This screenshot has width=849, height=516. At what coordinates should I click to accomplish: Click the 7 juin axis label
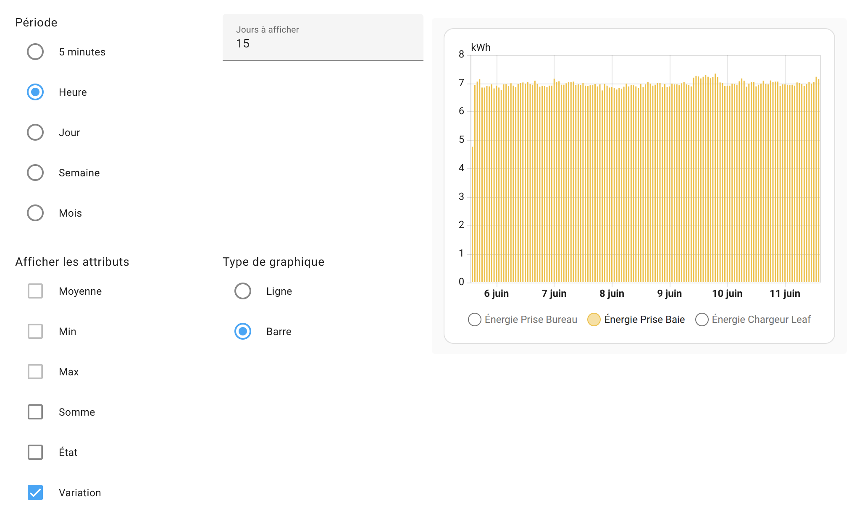(554, 293)
